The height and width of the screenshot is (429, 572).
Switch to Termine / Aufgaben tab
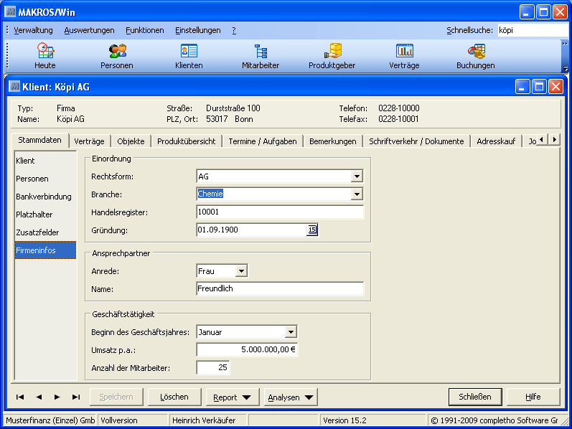pos(263,141)
